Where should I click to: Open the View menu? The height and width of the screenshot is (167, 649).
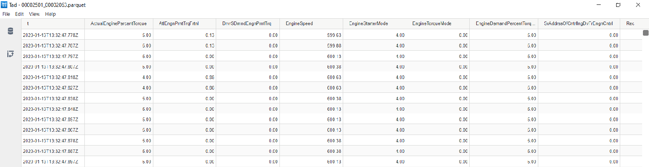34,14
